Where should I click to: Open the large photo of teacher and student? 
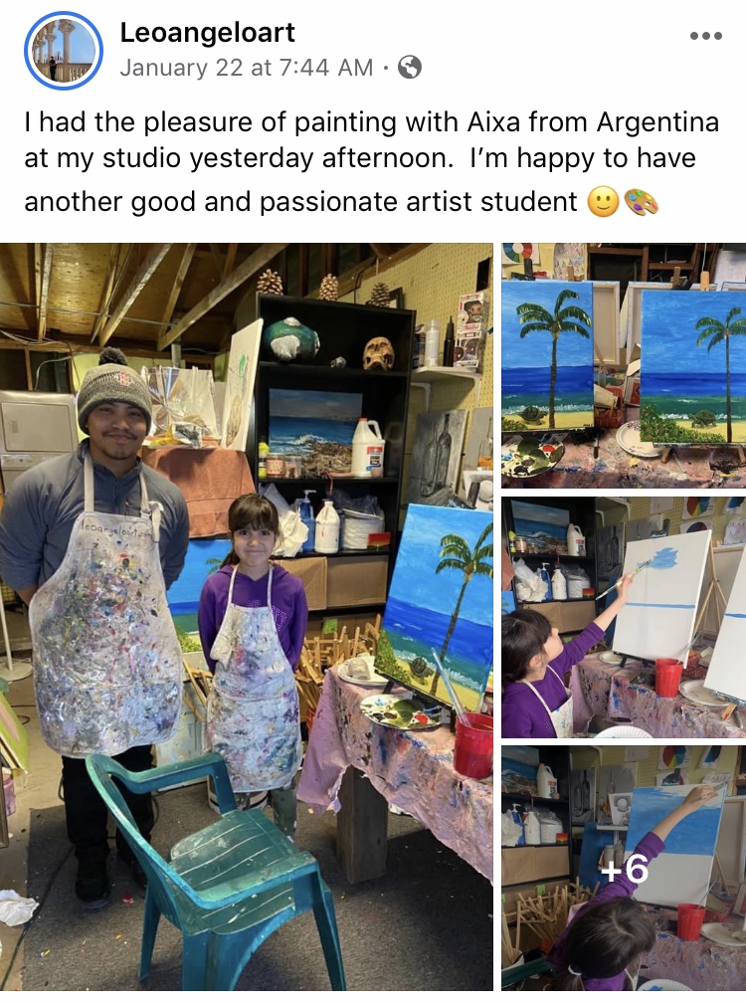click(x=246, y=617)
